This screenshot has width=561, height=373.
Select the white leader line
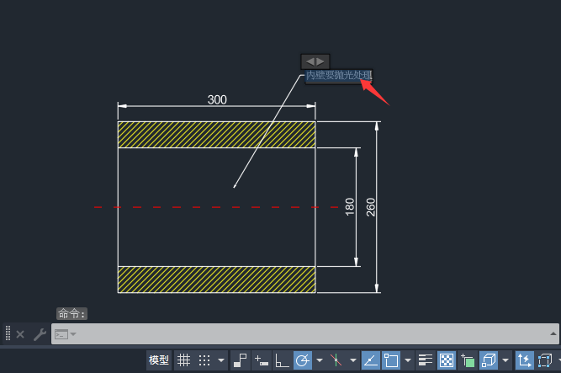(x=267, y=131)
